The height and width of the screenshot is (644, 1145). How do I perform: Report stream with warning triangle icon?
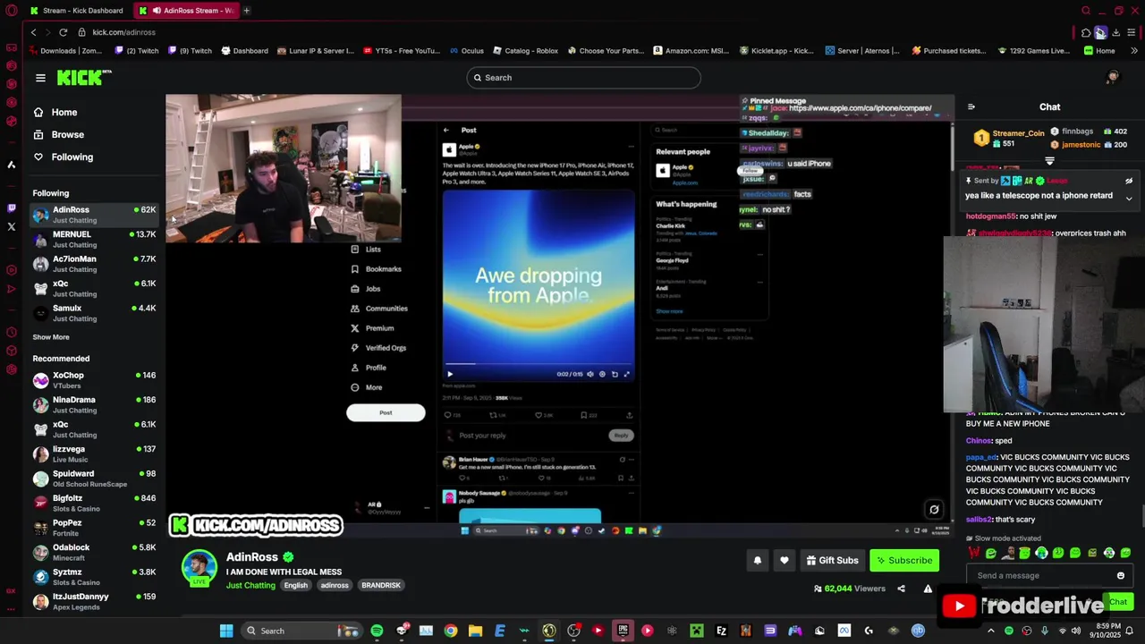click(928, 589)
